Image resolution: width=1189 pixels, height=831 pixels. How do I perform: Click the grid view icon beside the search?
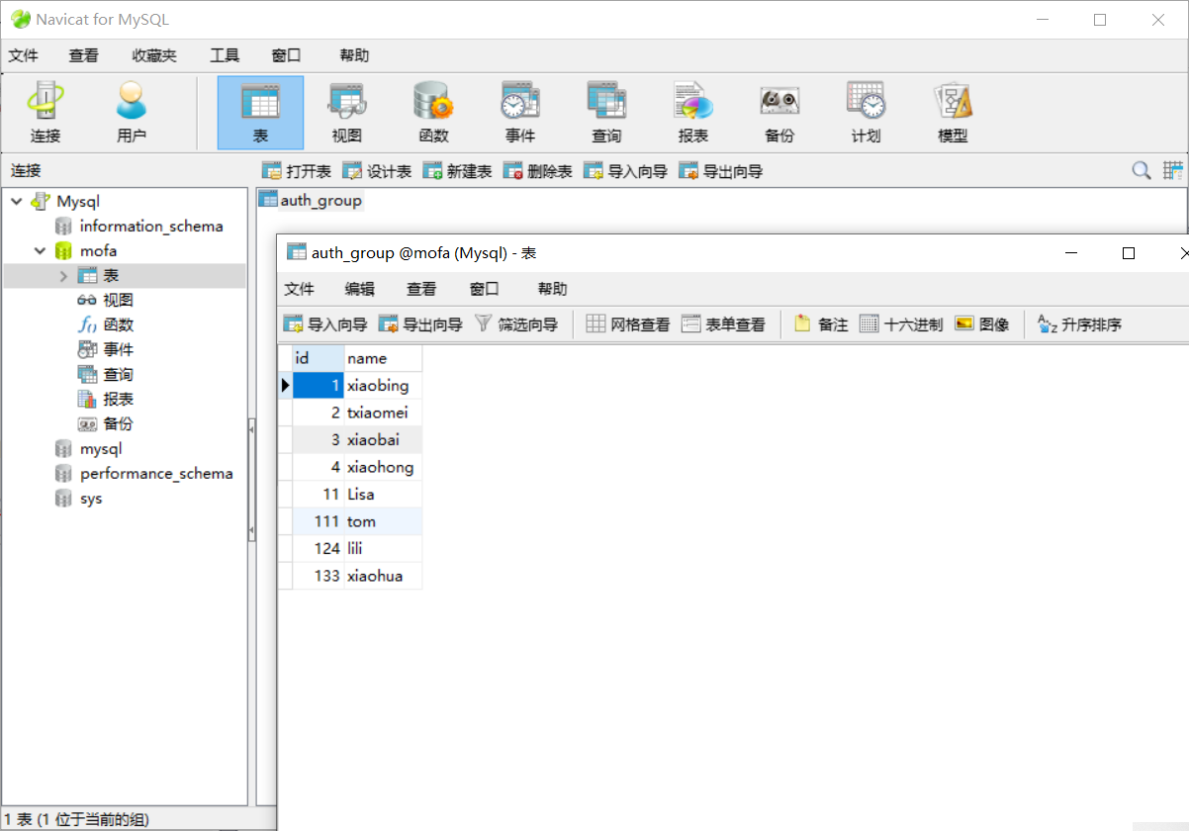tap(1173, 171)
